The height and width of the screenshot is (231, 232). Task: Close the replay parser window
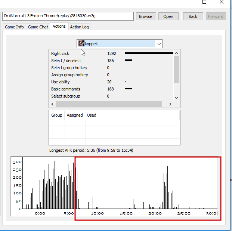pyautogui.click(x=222, y=2)
